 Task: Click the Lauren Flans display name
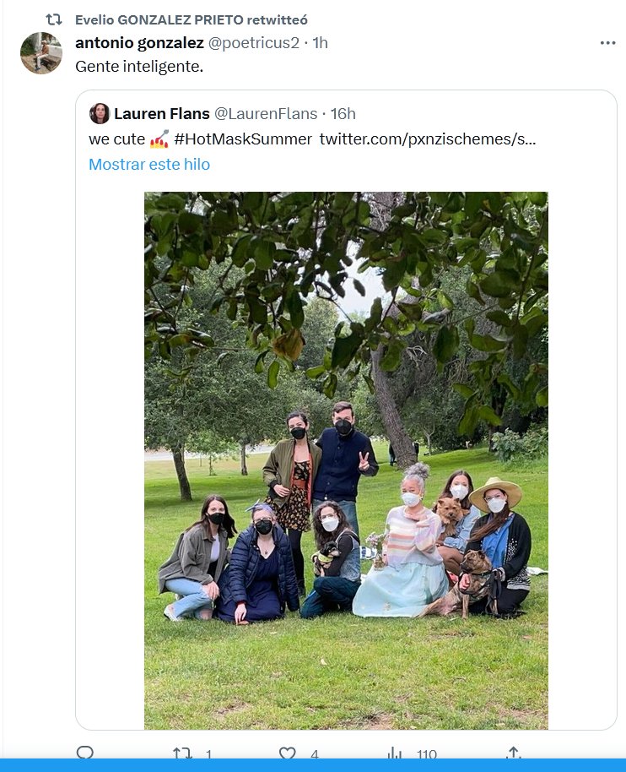pos(162,113)
